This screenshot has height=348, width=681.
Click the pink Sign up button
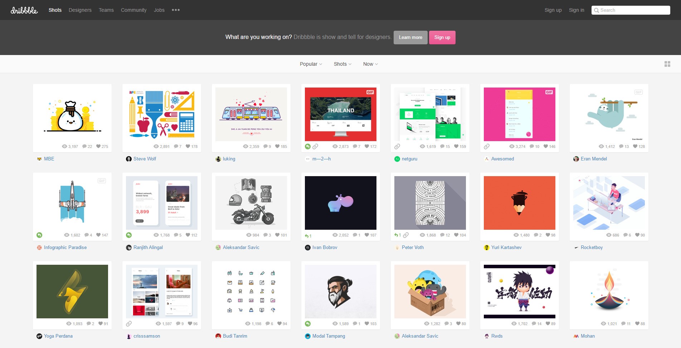tap(442, 38)
